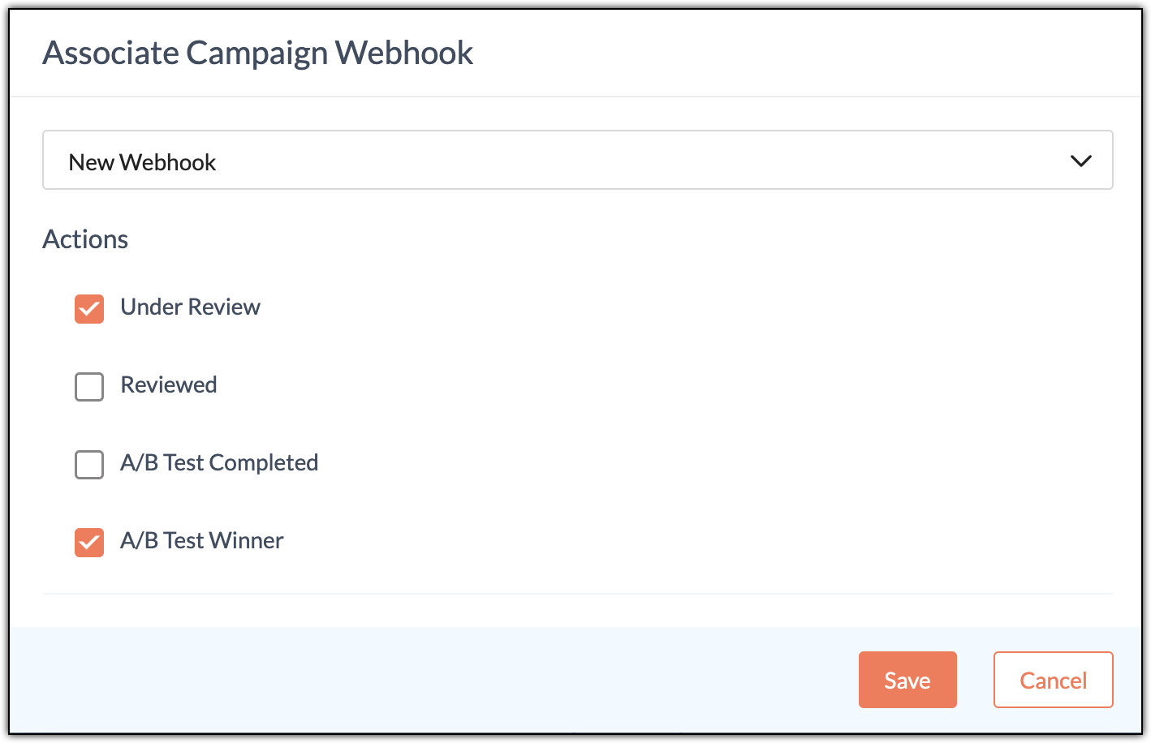Image resolution: width=1151 pixels, height=743 pixels.
Task: Click the 'Reviewed' label text
Action: pyautogui.click(x=168, y=384)
